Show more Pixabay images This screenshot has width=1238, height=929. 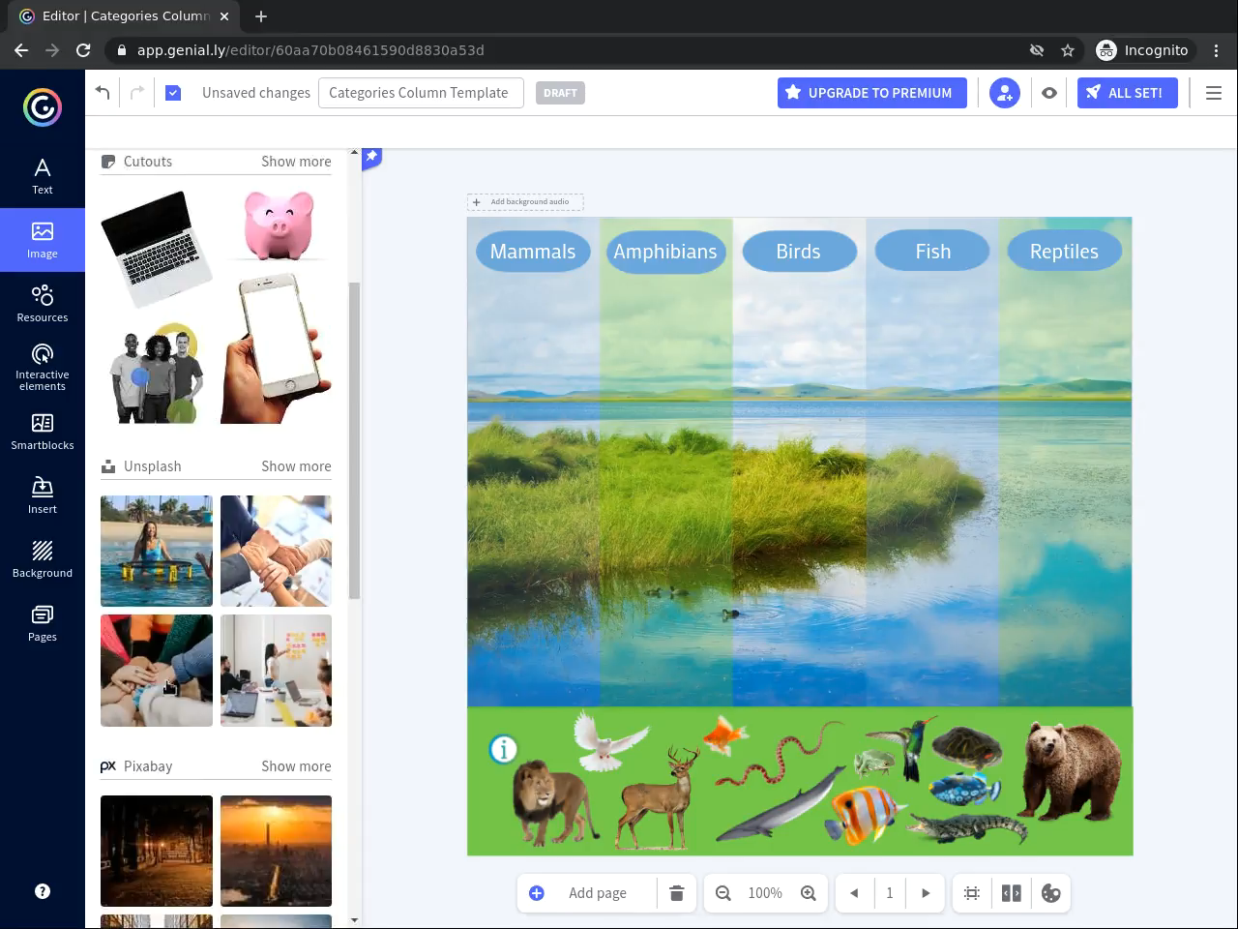click(x=296, y=766)
